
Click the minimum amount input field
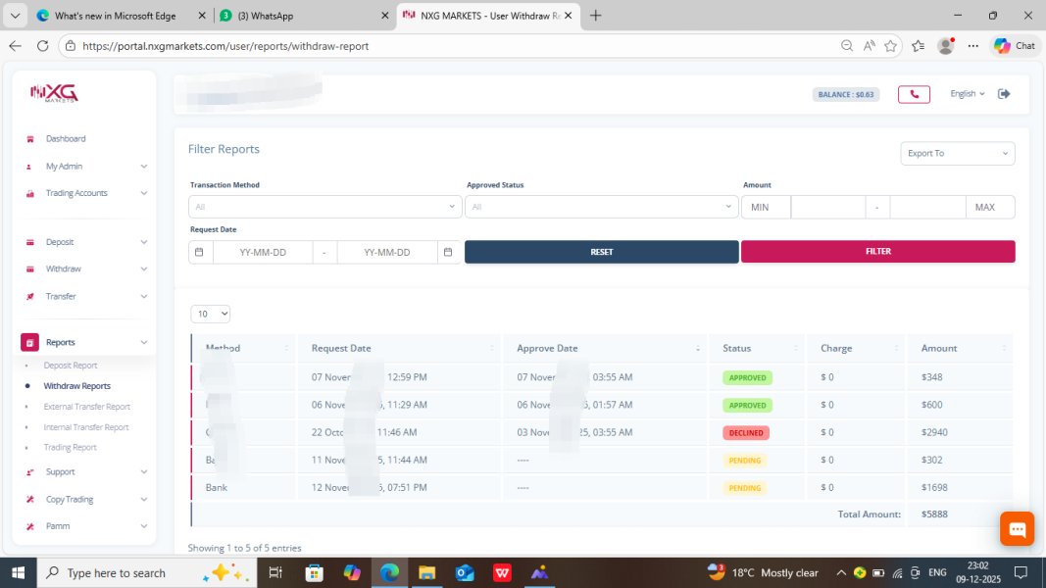(827, 207)
